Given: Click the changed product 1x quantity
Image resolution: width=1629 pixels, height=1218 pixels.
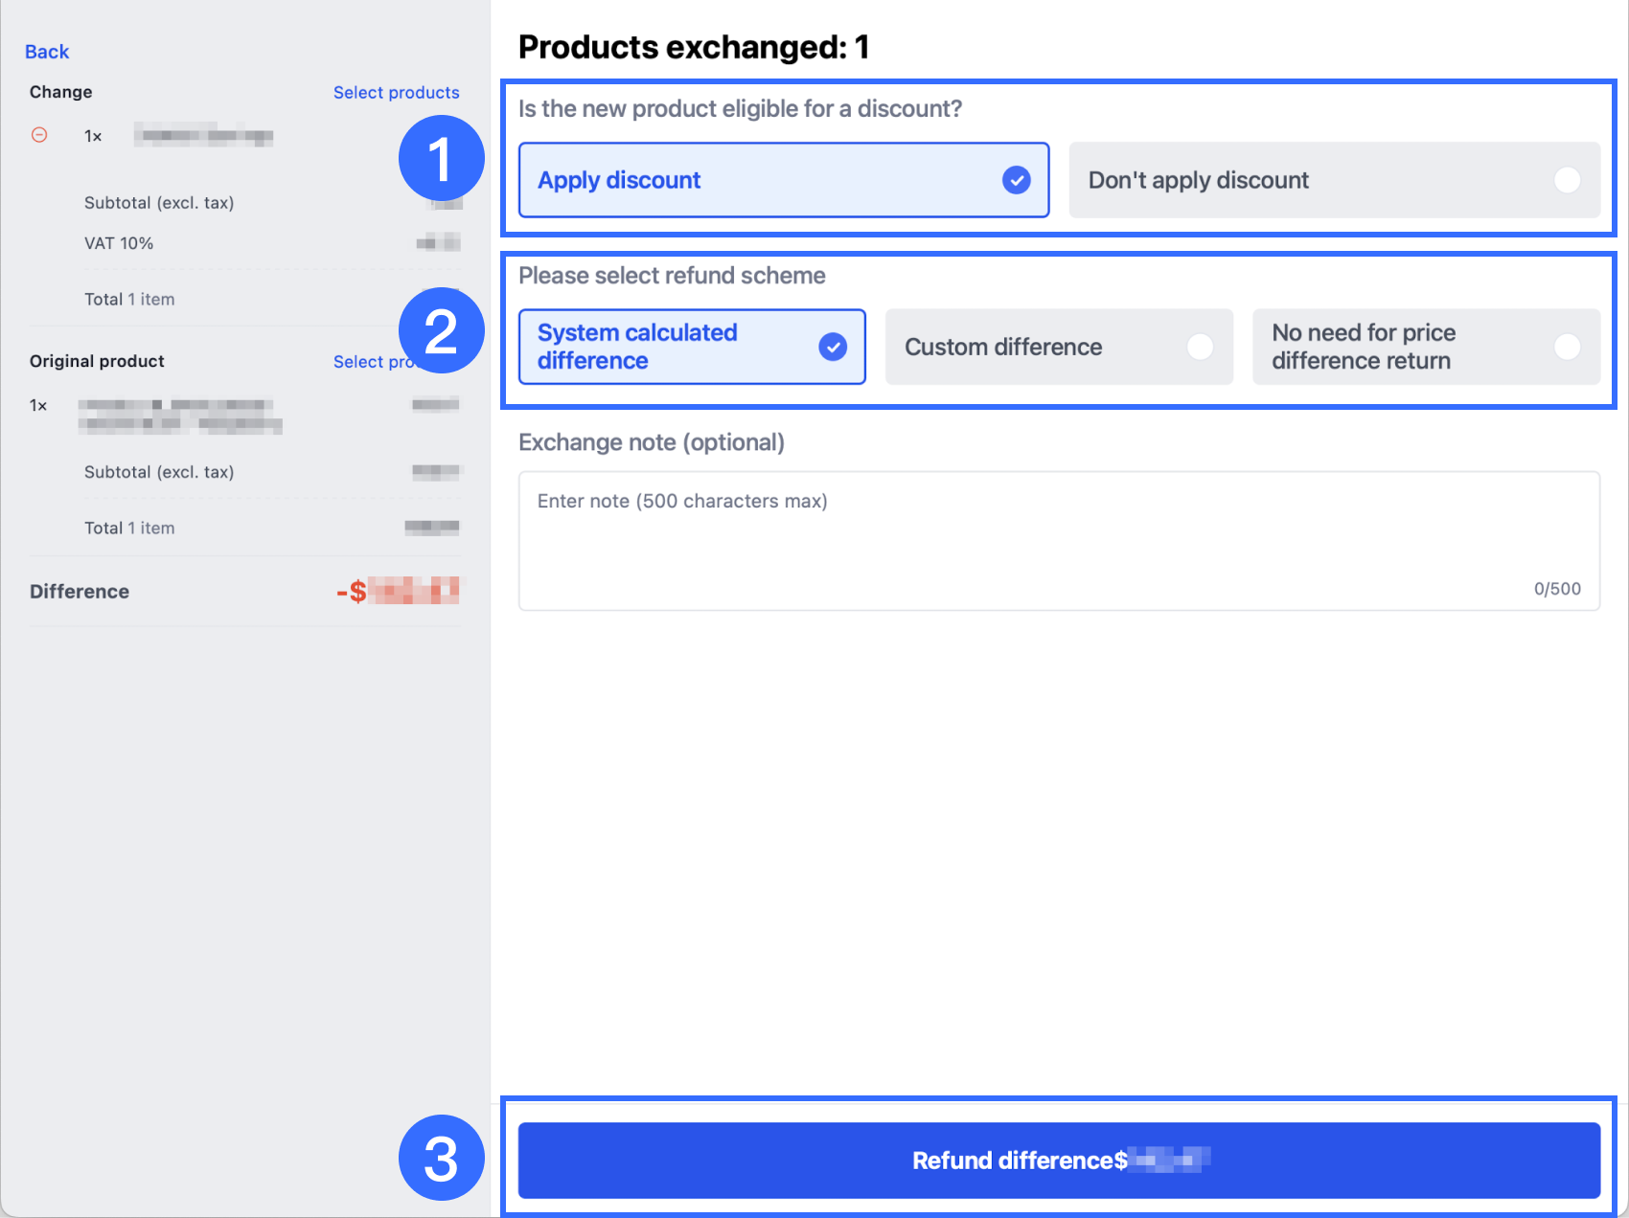Looking at the screenshot, I should click(x=93, y=136).
